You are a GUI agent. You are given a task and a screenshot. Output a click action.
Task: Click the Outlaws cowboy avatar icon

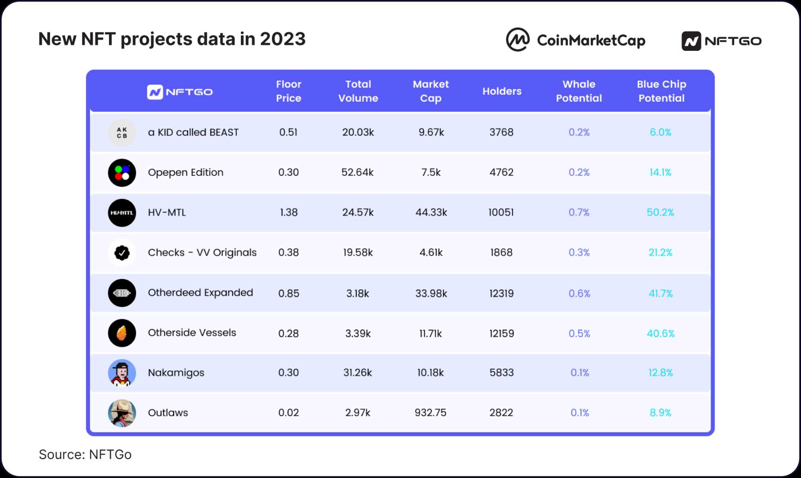122,413
